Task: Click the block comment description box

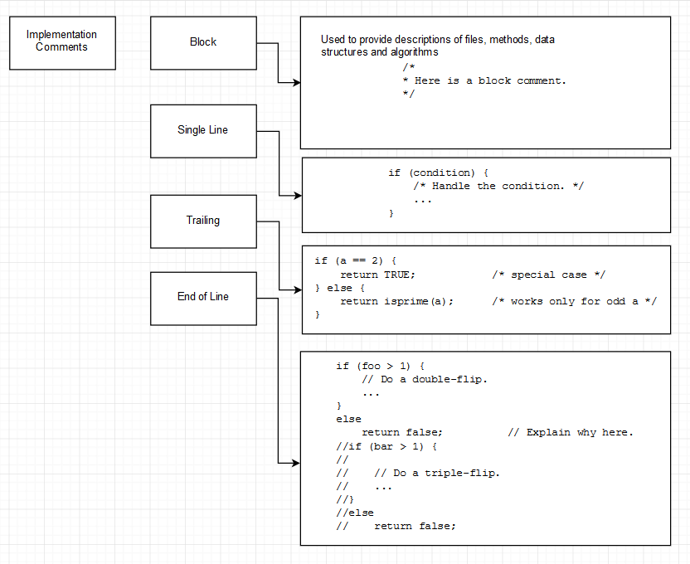Action: point(486,81)
